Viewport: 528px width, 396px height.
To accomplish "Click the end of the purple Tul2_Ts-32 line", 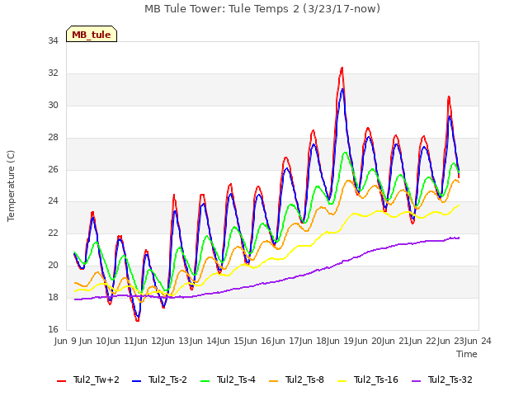I will 459,238.
